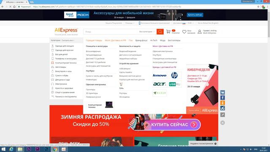Image resolution: width=270 pixels, height=152 pixels.
Task: Expand 'Смотреть все' categories link
Action: (x=67, y=41)
